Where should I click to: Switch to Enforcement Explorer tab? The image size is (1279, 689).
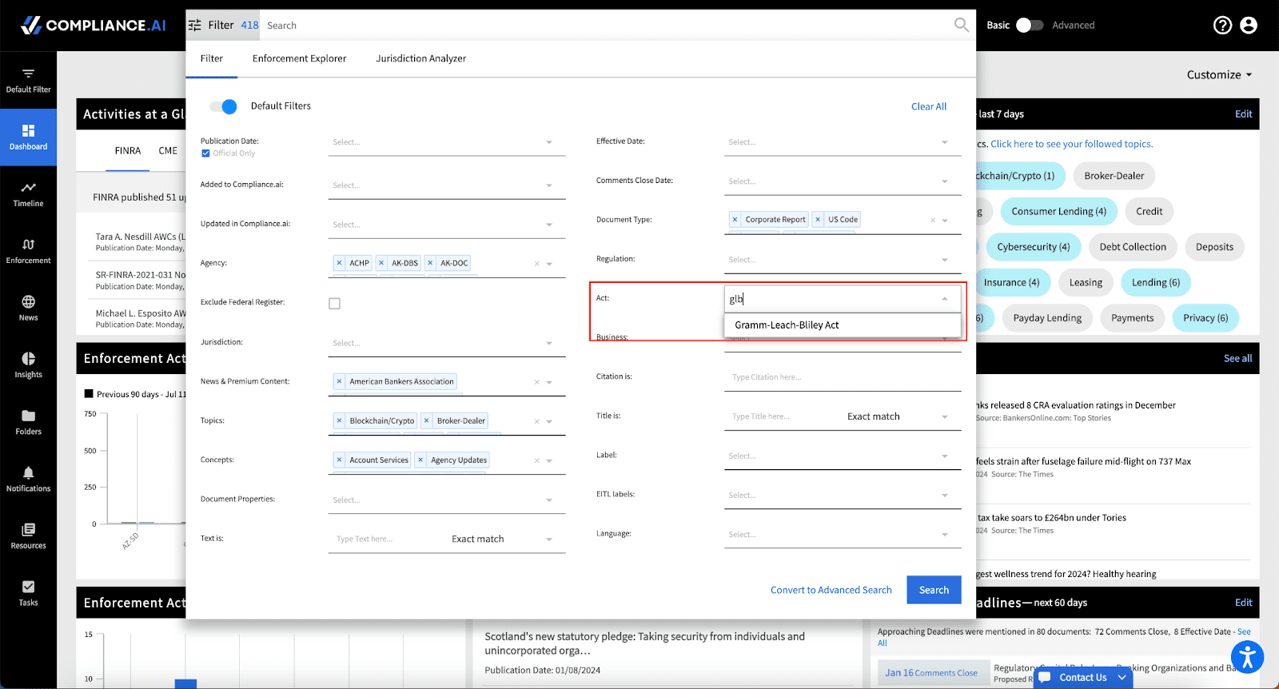click(300, 58)
